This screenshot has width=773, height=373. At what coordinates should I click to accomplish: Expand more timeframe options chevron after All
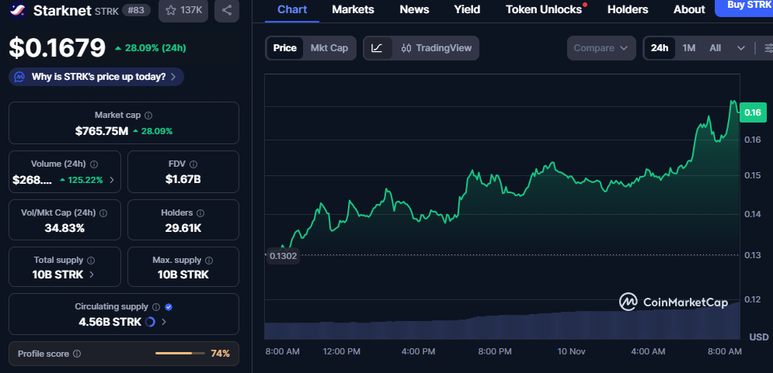[x=740, y=48]
